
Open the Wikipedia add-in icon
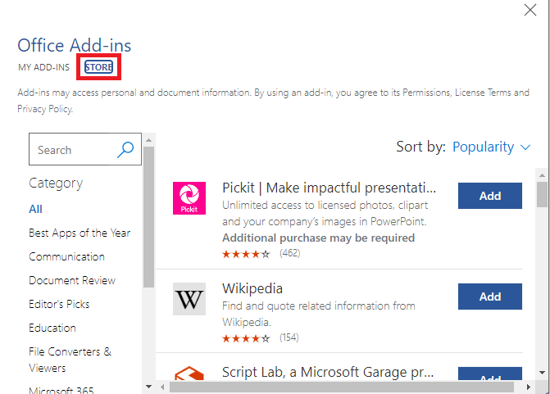[x=189, y=299]
